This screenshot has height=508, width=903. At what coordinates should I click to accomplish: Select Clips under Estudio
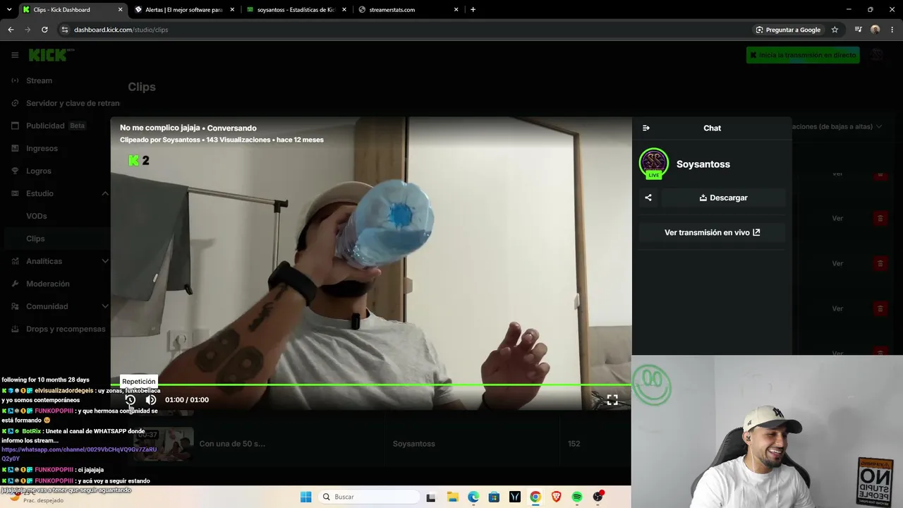click(35, 238)
